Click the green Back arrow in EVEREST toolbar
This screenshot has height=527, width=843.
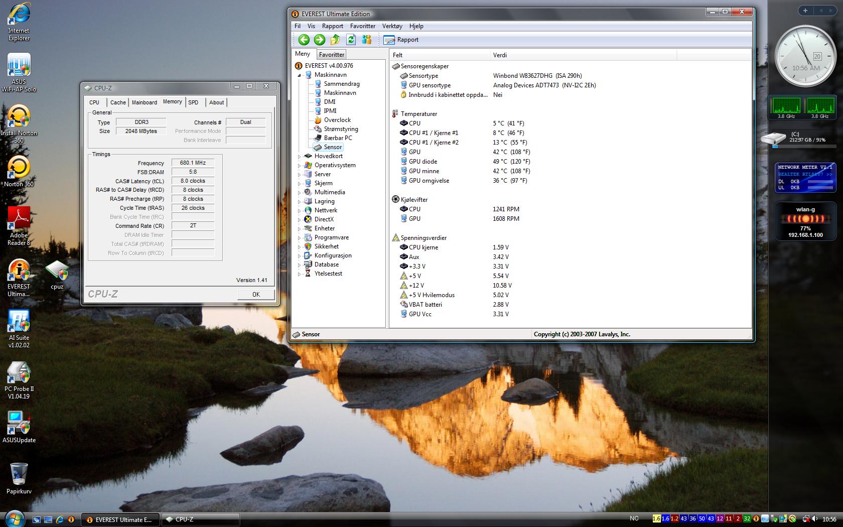click(304, 40)
